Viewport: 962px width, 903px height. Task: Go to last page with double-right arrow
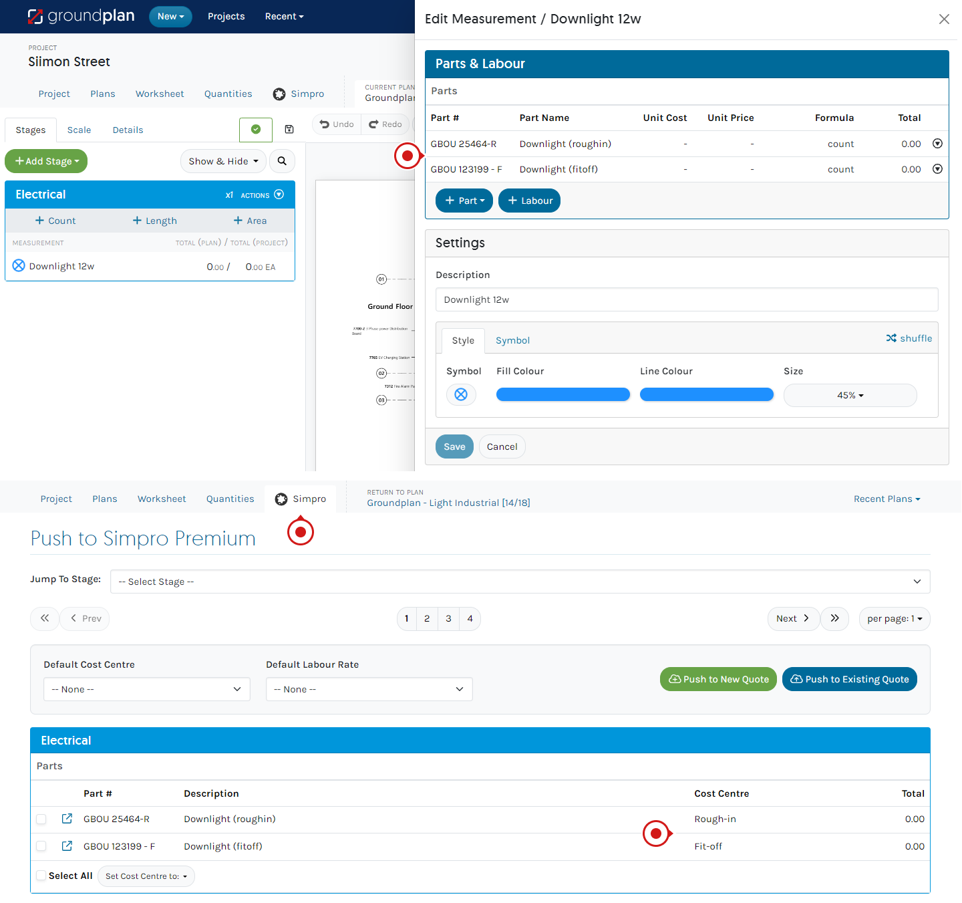(x=835, y=618)
